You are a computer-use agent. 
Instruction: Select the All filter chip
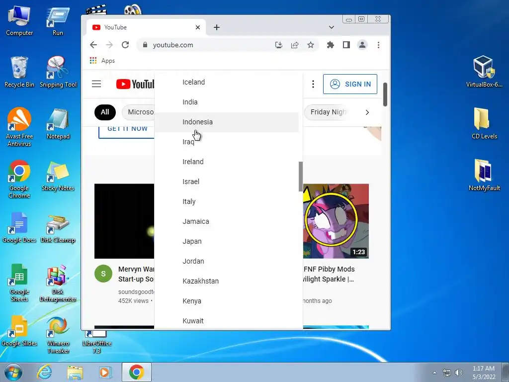105,112
